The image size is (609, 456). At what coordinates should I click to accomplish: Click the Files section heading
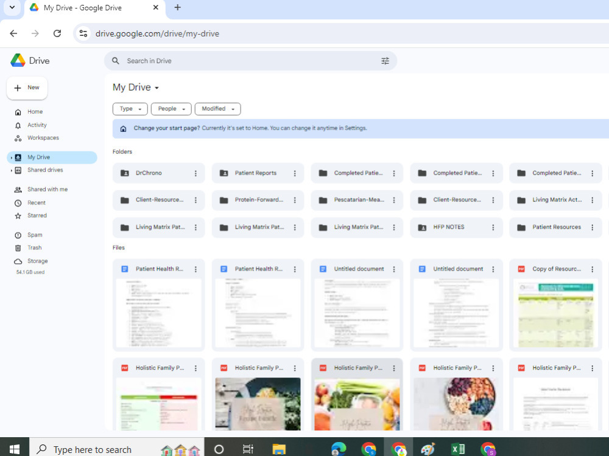119,248
